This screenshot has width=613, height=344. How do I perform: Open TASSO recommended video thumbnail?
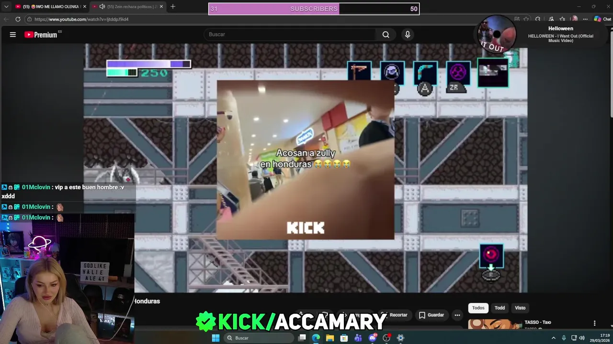[x=495, y=325]
